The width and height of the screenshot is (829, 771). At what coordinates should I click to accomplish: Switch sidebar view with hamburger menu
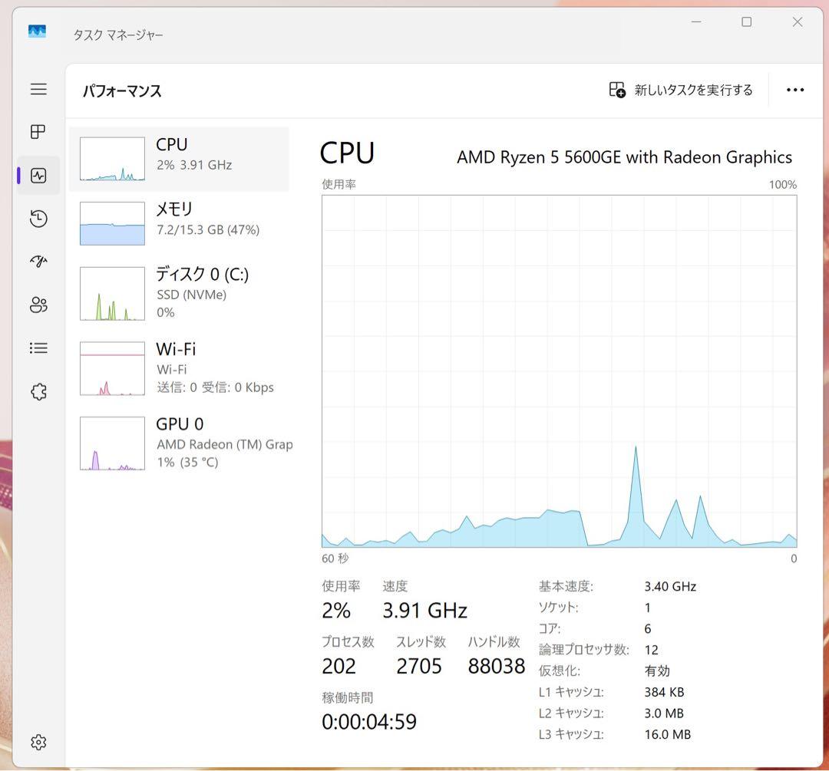click(x=38, y=89)
